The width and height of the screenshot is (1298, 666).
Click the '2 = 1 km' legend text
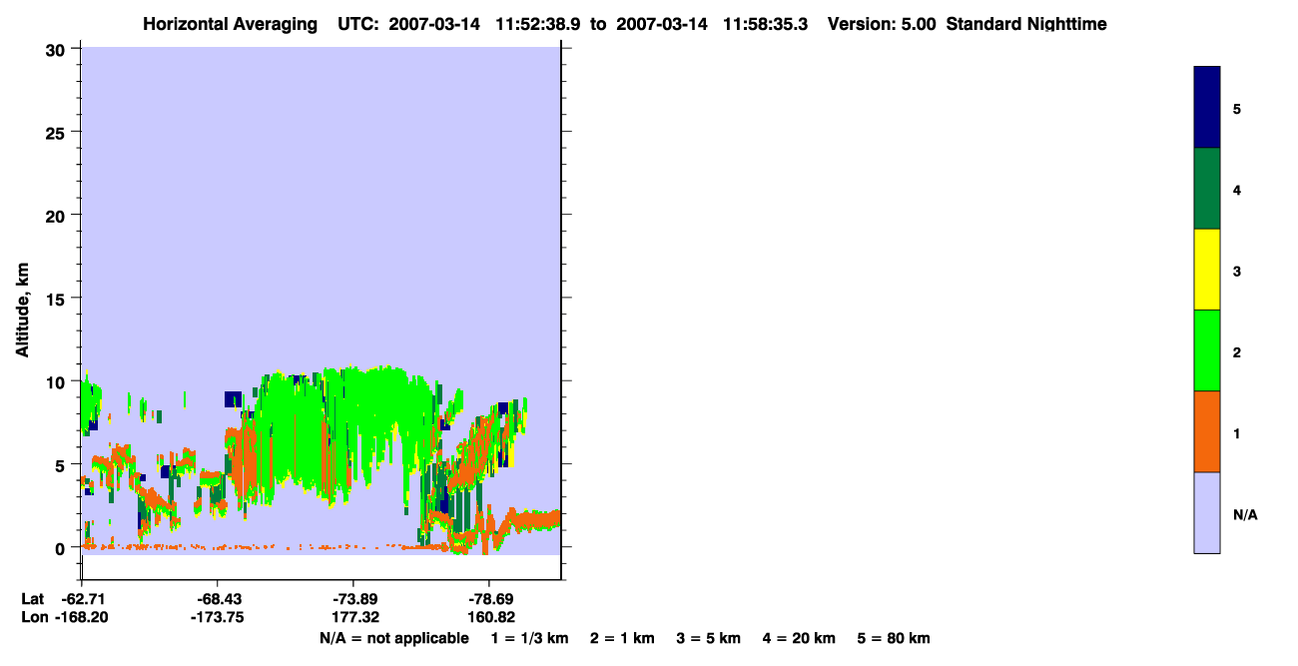click(622, 638)
